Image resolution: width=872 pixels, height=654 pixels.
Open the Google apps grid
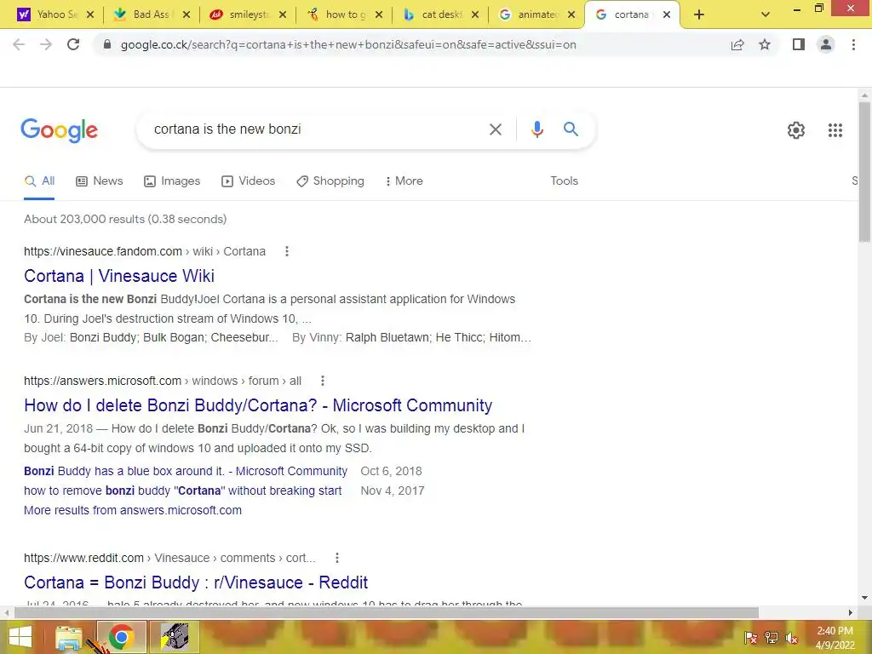click(835, 130)
